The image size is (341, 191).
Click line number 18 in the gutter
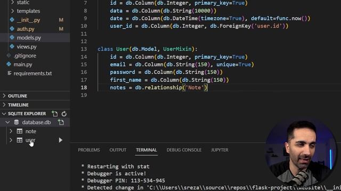pyautogui.click(x=84, y=88)
